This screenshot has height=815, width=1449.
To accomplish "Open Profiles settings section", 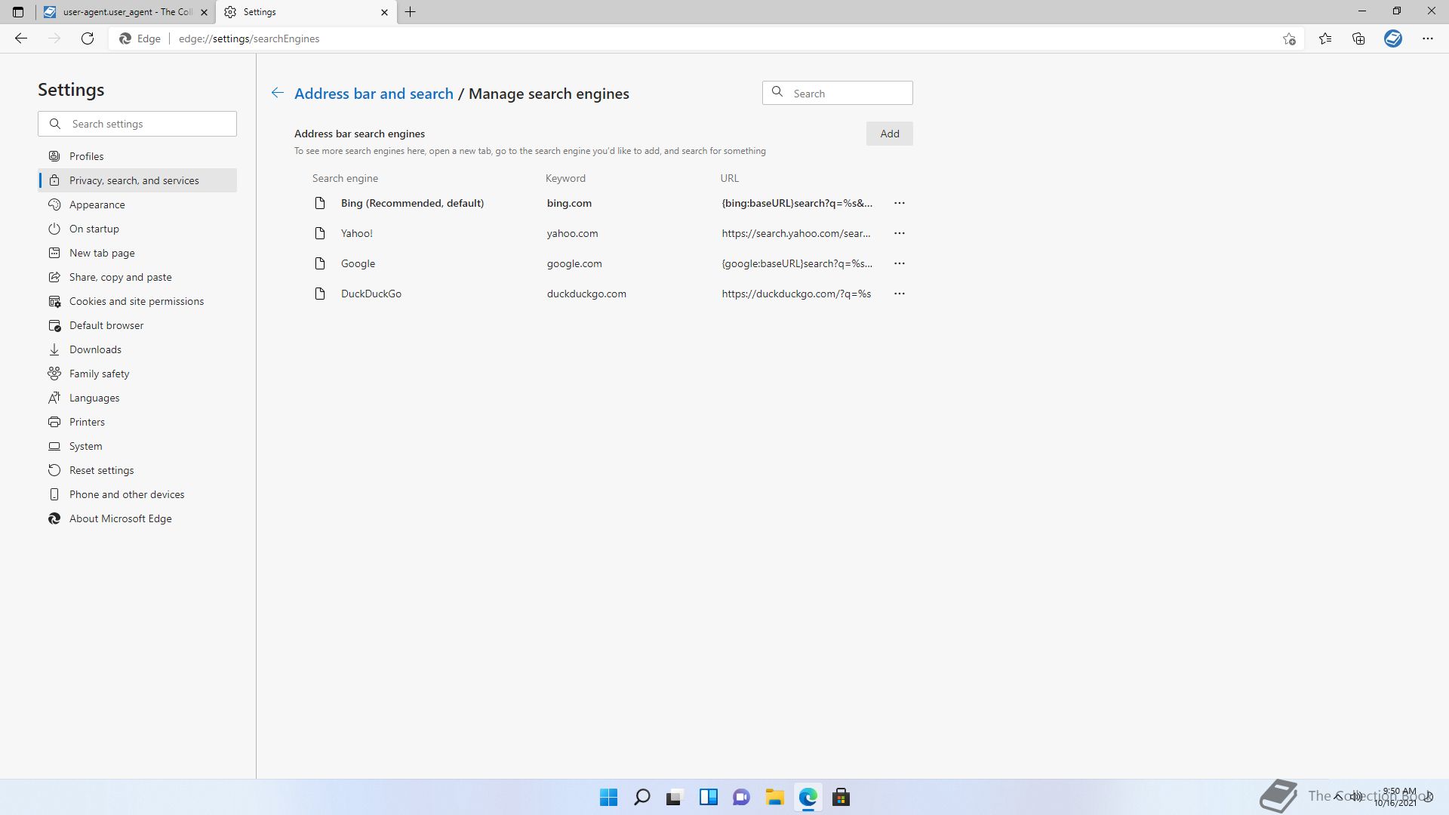I will coord(137,156).
